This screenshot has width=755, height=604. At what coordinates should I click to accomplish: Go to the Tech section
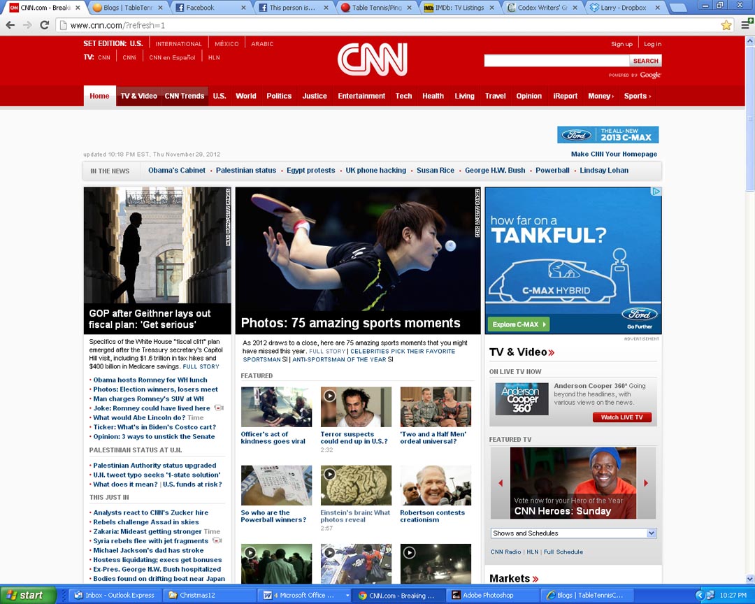(x=403, y=96)
